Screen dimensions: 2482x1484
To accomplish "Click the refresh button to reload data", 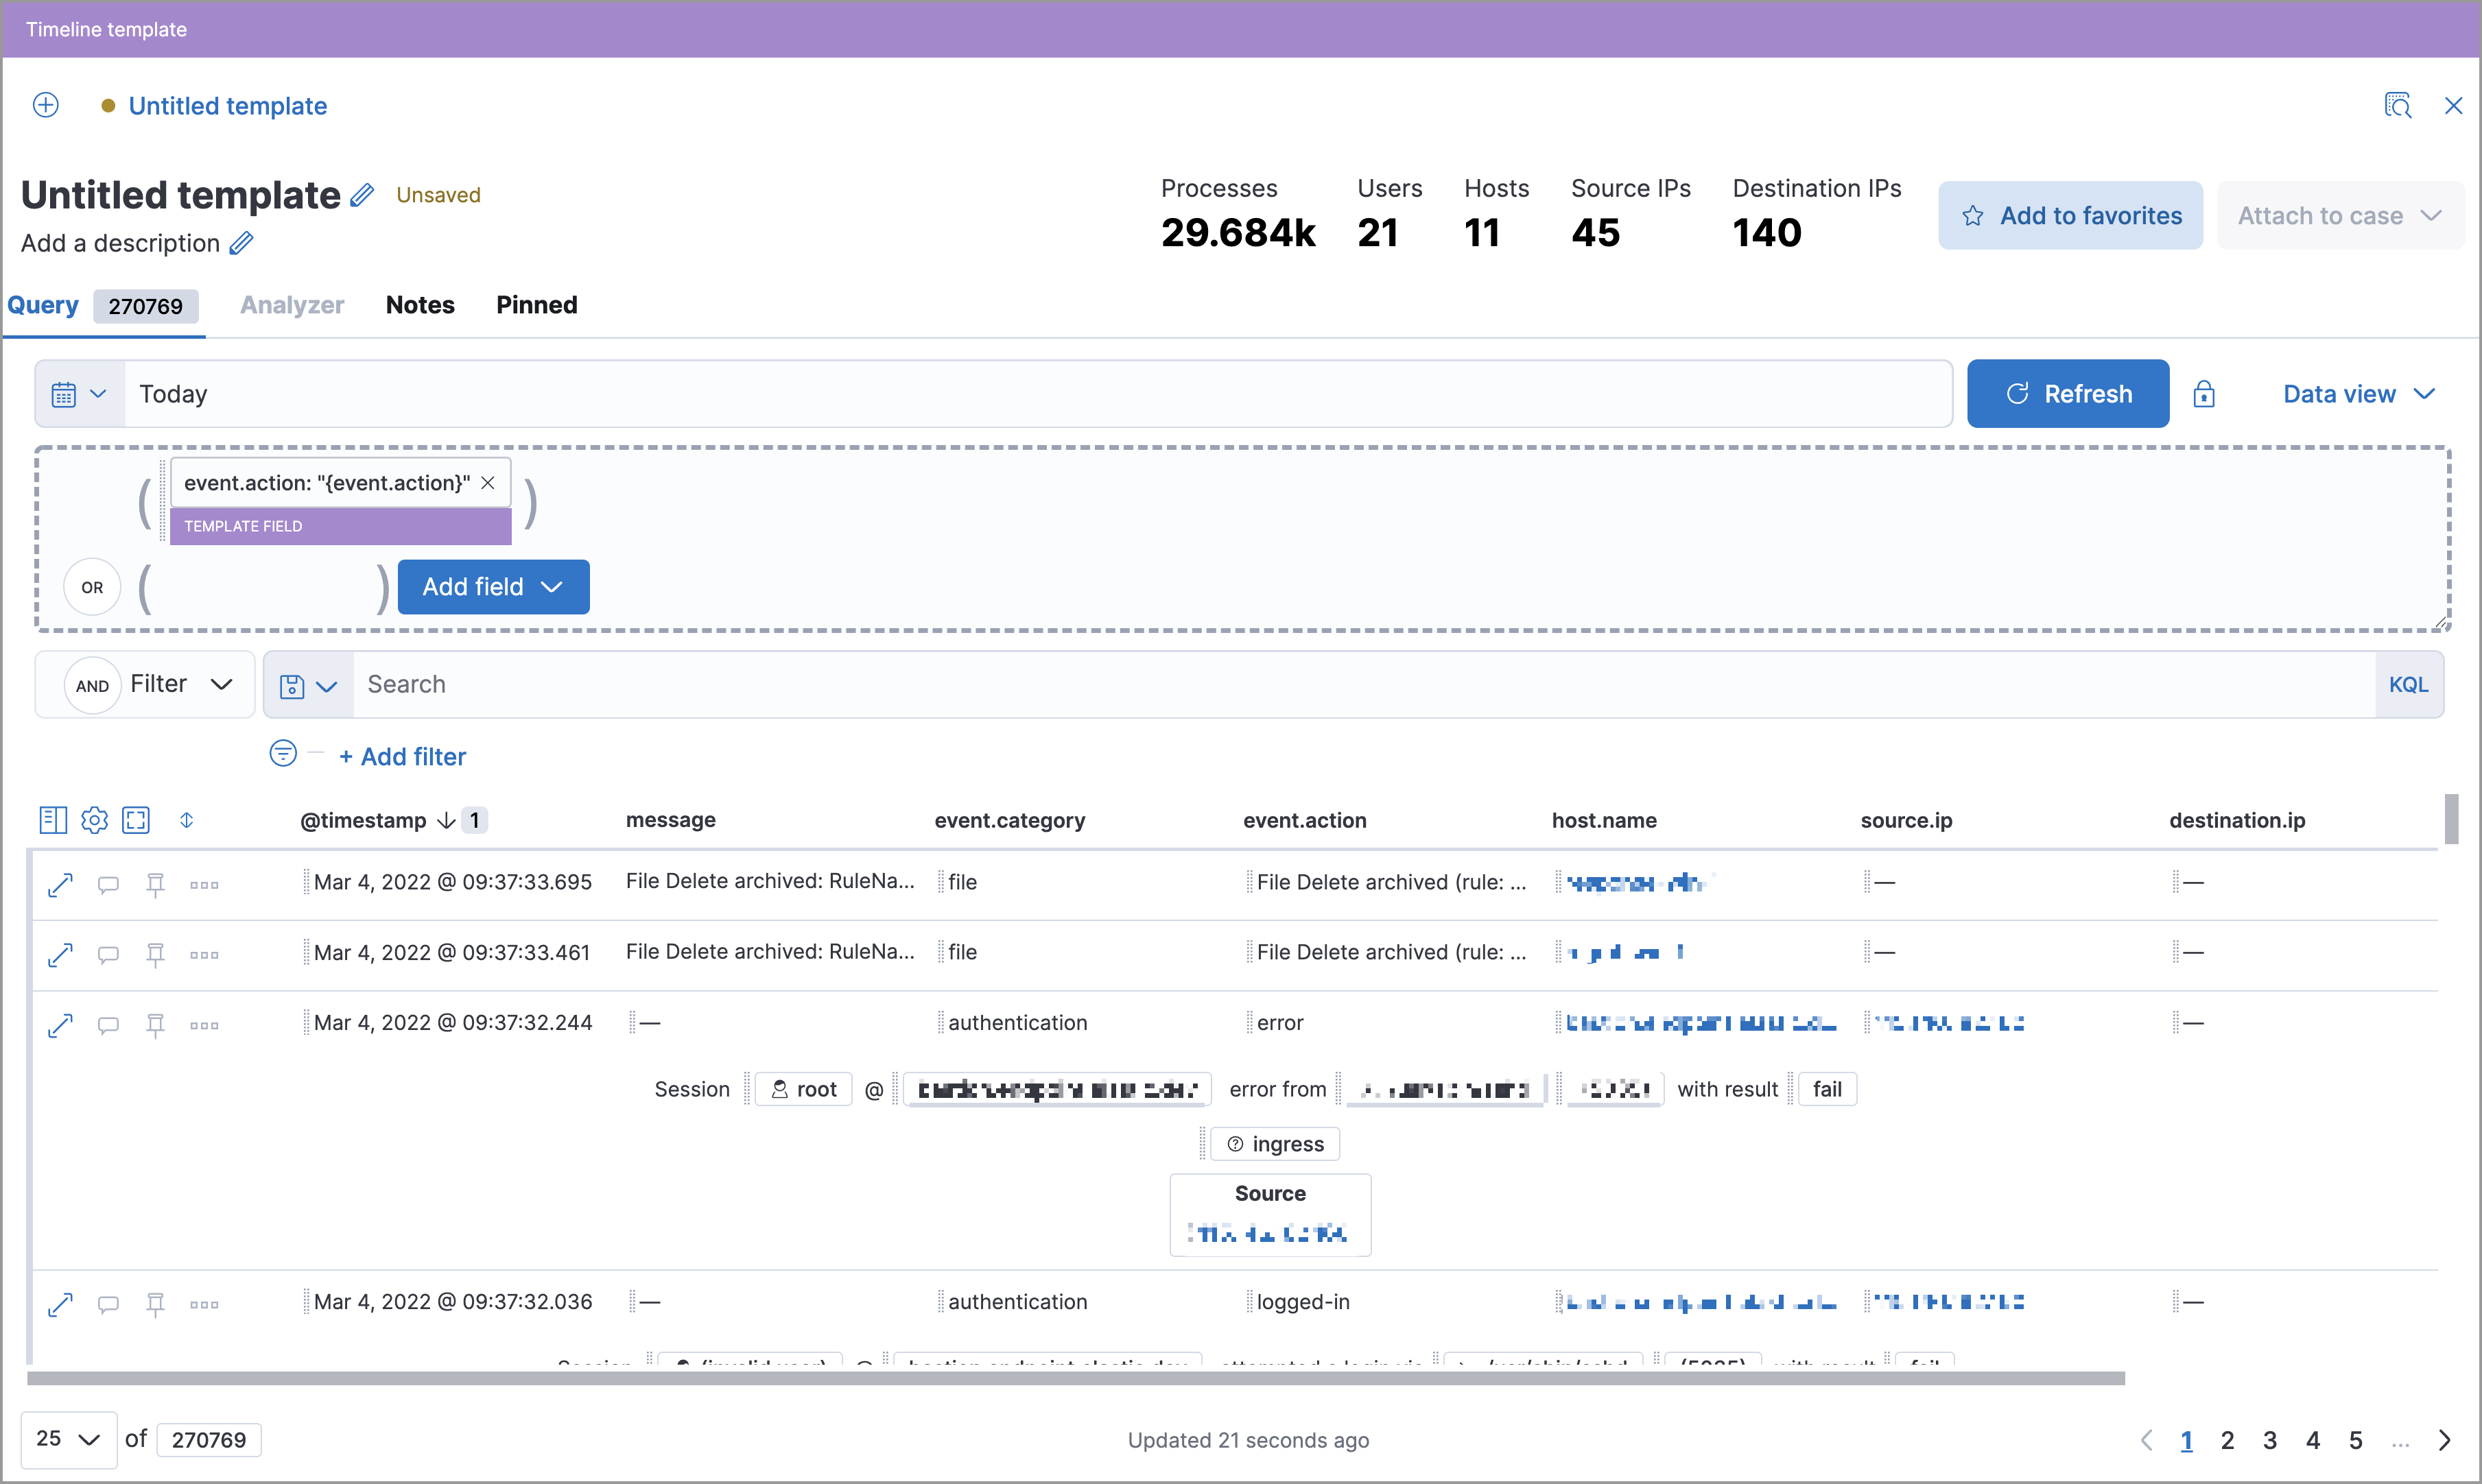I will [2067, 392].
